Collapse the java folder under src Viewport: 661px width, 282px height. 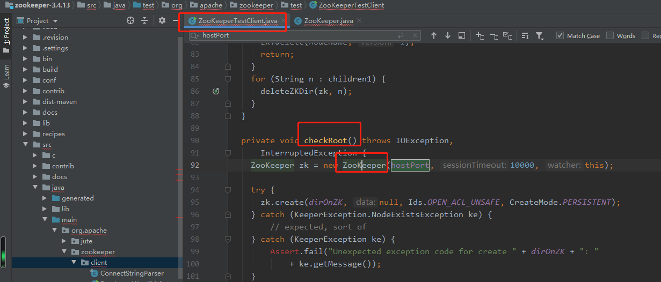[34, 188]
